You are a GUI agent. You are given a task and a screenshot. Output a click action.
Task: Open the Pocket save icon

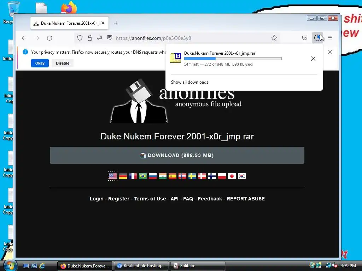pos(305,38)
